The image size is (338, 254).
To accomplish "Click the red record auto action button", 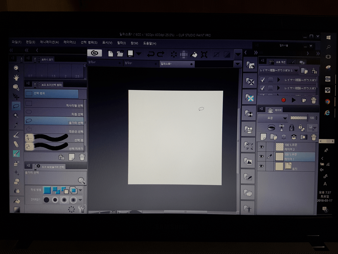I will coord(283,100).
